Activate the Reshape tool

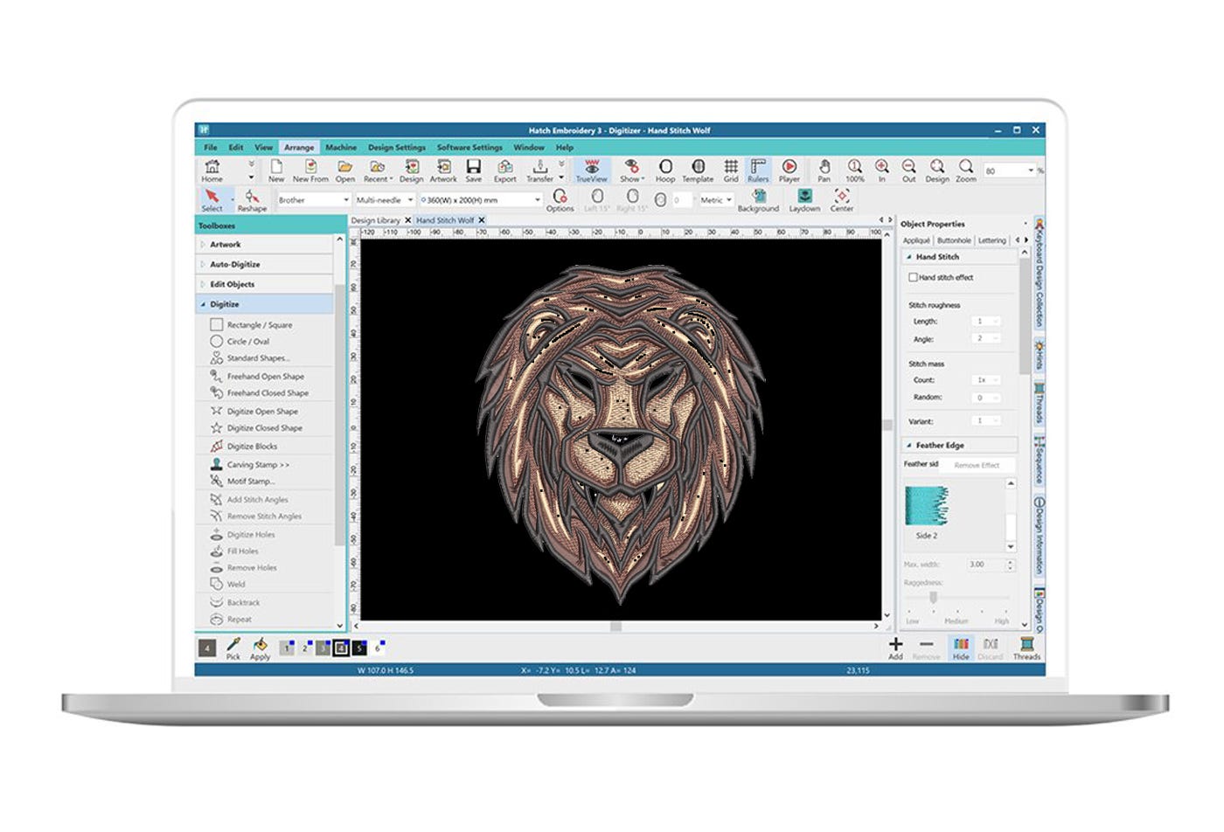coord(252,199)
